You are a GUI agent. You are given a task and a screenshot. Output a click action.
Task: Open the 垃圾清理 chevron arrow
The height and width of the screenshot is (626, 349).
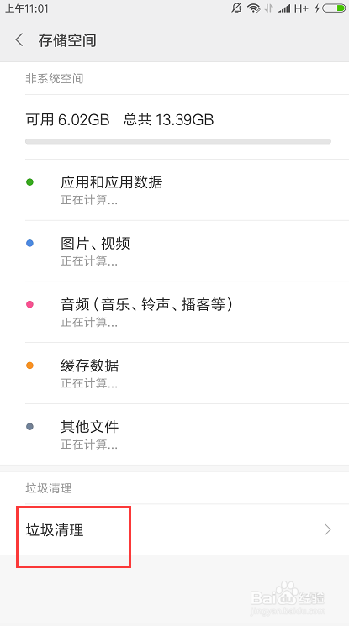click(327, 529)
